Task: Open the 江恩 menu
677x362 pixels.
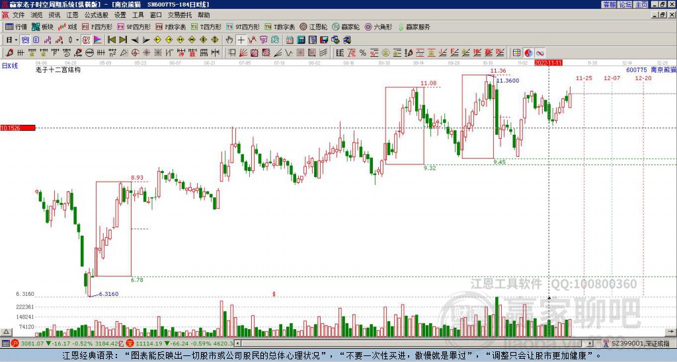Action: pyautogui.click(x=73, y=15)
